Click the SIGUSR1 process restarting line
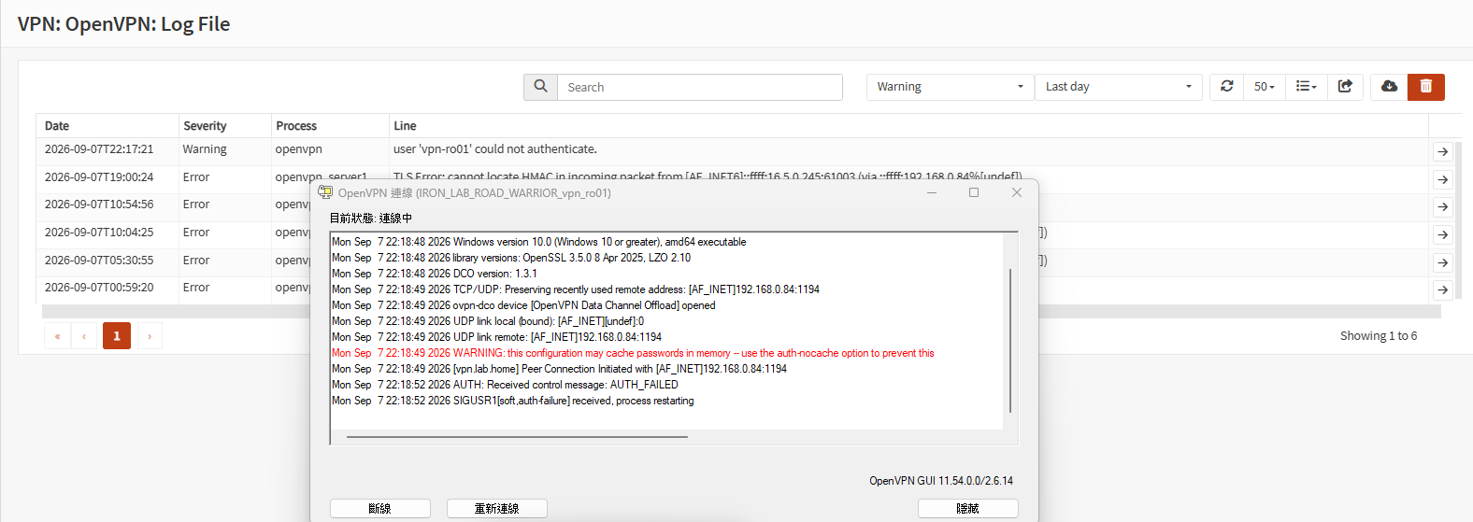The width and height of the screenshot is (1473, 522). (x=513, y=401)
